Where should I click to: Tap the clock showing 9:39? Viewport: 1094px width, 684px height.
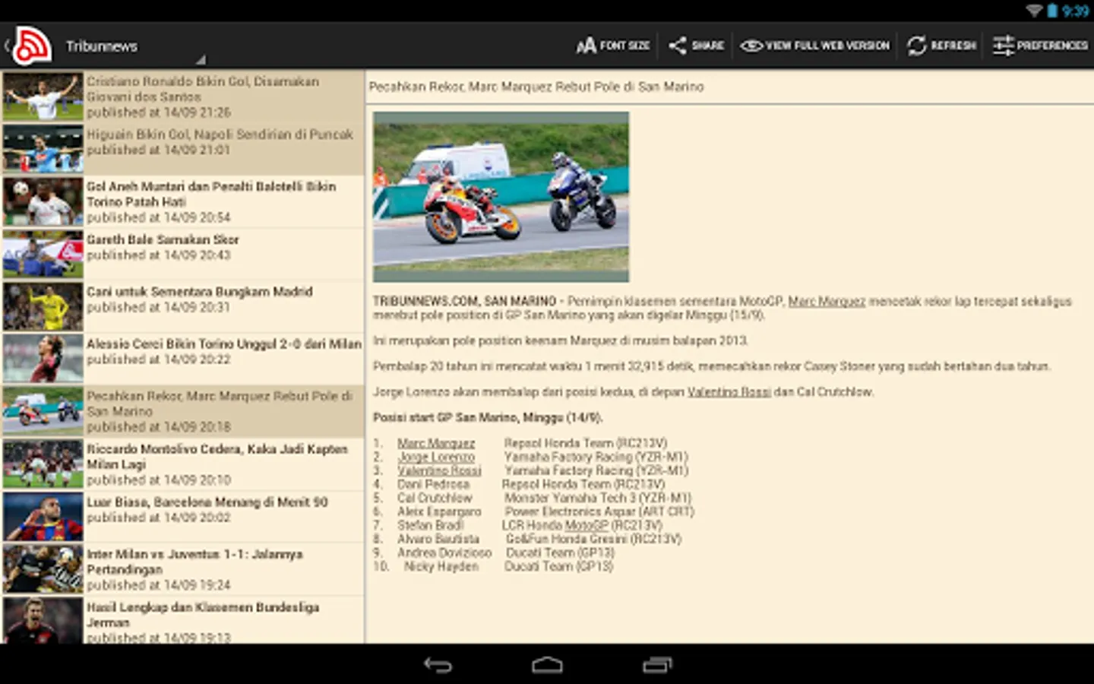click(x=1075, y=11)
